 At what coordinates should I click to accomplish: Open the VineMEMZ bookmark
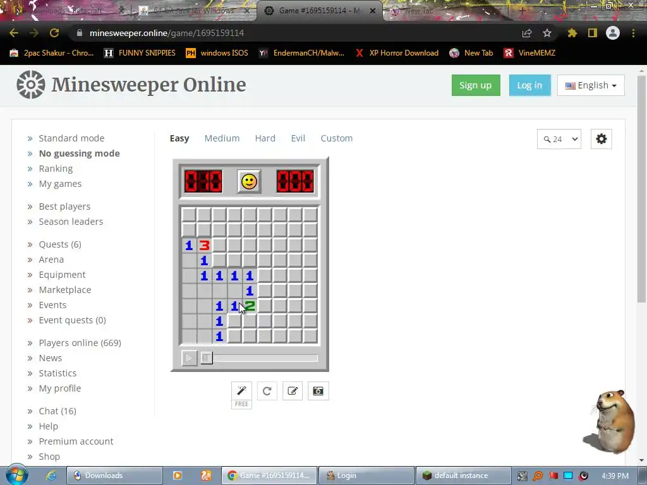(x=529, y=53)
